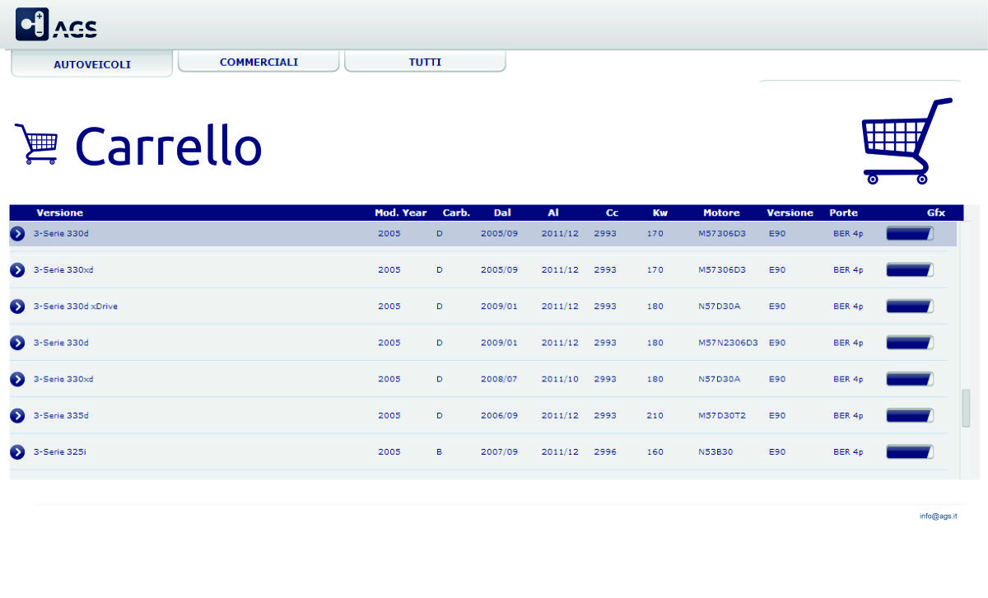Click arrow icon for 3-Serie 325i row
988x598 pixels.
click(x=17, y=452)
